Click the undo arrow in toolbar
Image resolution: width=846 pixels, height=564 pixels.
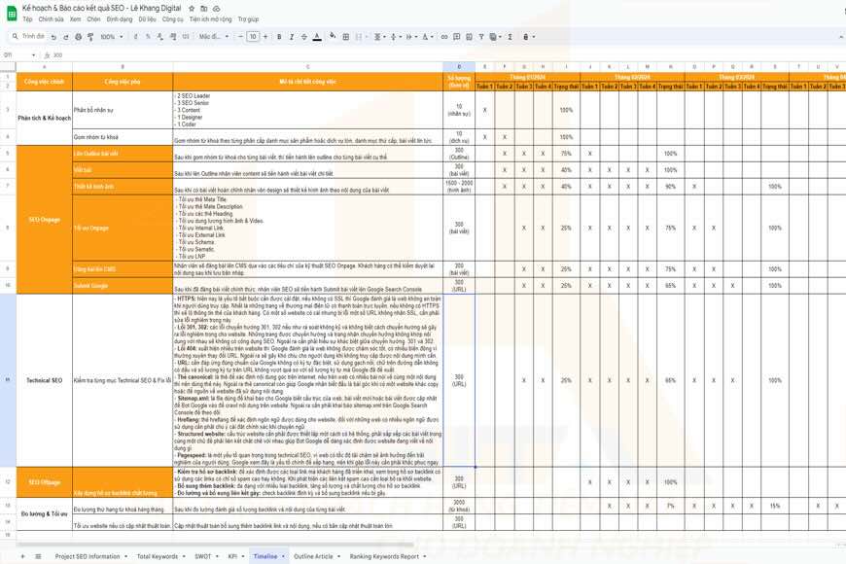[x=53, y=37]
